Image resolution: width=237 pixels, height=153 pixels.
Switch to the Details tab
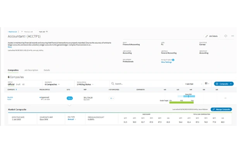[47, 70]
